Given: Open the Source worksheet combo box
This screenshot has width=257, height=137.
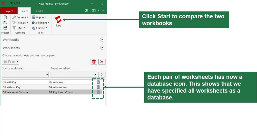Looking at the screenshot, I should click(25, 75).
